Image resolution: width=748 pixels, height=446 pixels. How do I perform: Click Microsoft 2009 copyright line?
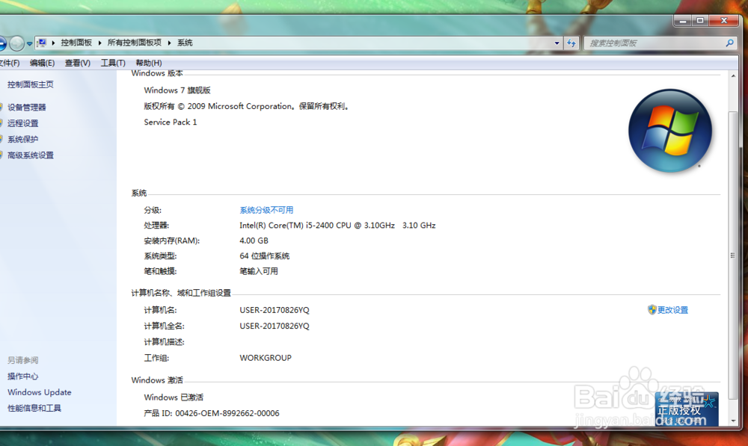click(247, 106)
